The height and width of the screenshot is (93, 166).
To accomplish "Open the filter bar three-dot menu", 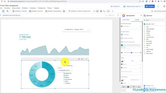I will (x=118, y=15).
